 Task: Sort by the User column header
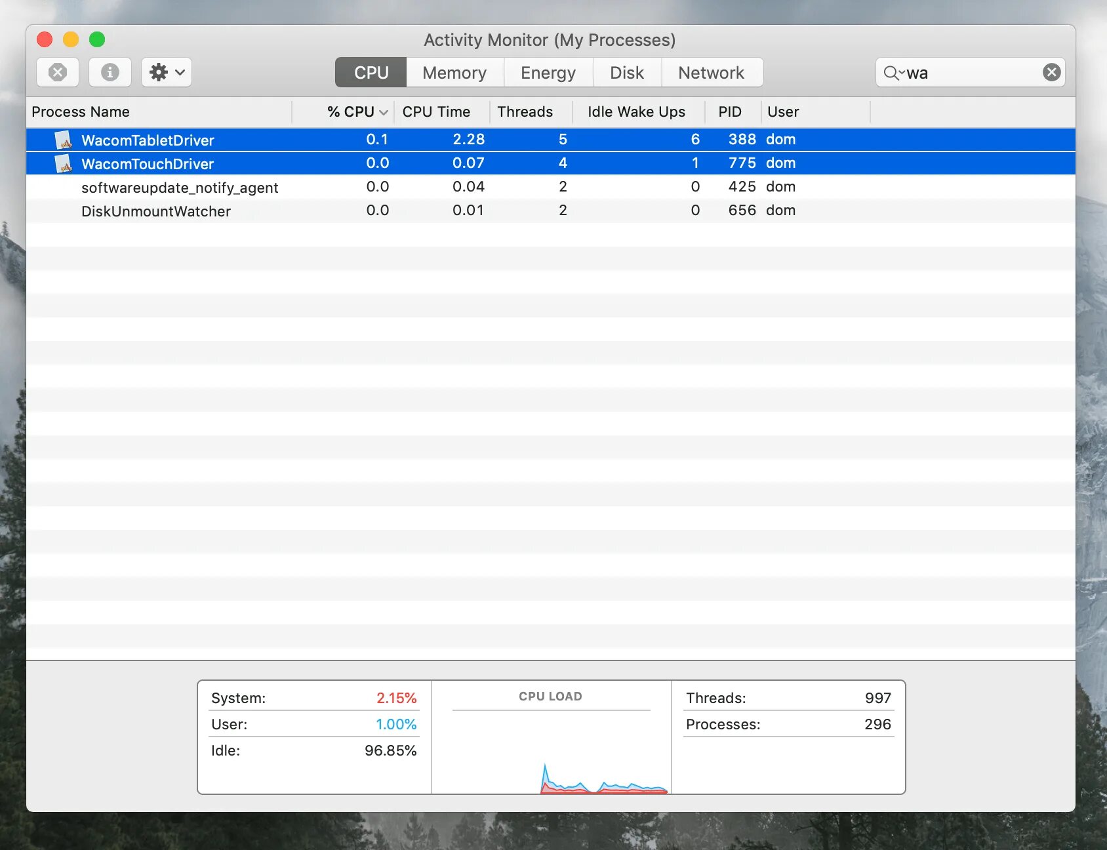815,112
